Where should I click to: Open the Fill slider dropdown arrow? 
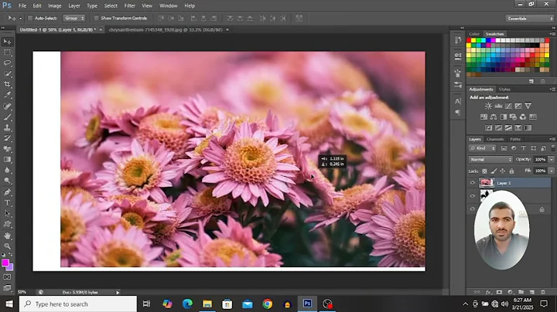[552, 171]
